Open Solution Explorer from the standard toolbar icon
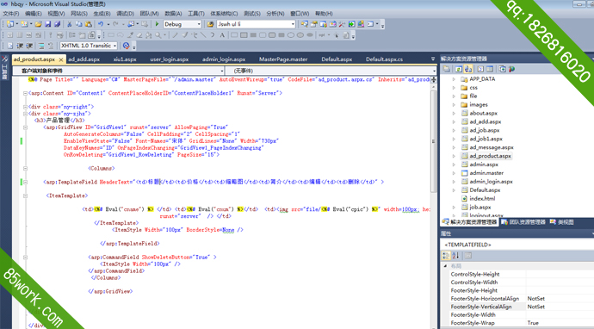Image resolution: width=594 pixels, height=329 pixels. tap(304, 24)
